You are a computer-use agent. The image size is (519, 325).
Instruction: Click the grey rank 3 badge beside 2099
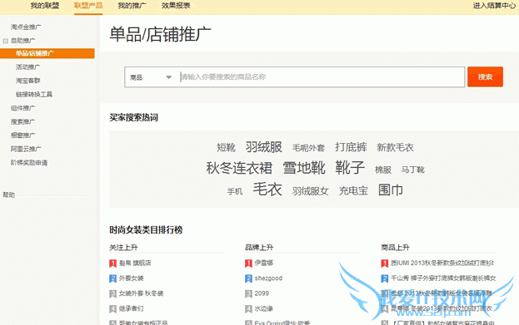tap(248, 293)
